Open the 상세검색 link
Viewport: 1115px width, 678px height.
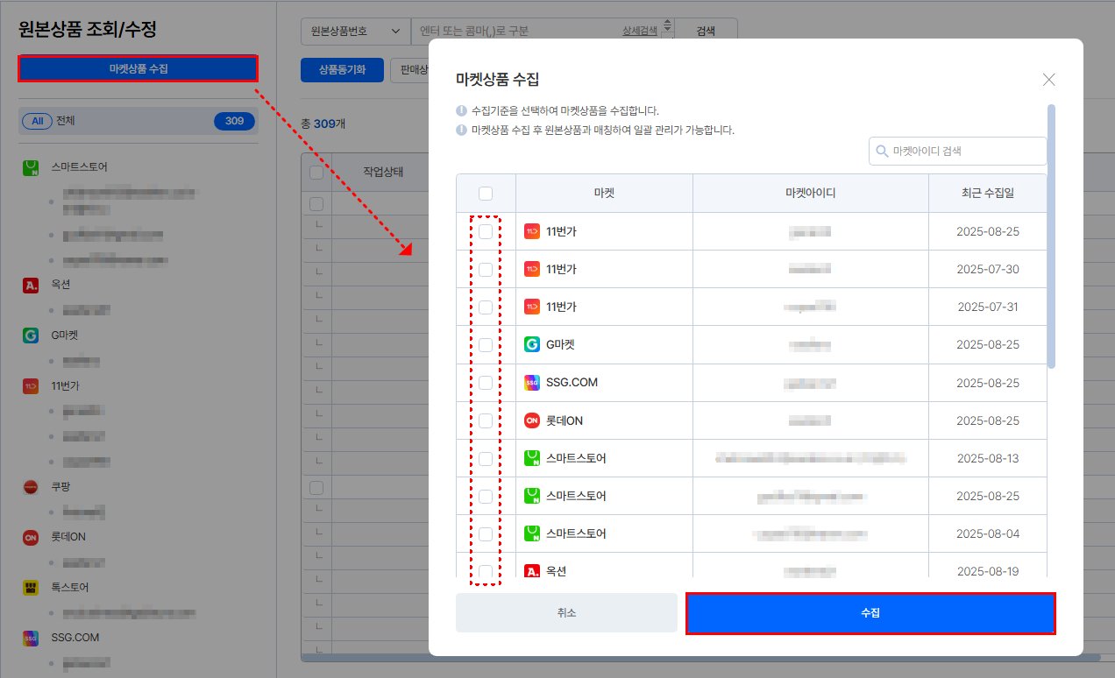pos(640,31)
